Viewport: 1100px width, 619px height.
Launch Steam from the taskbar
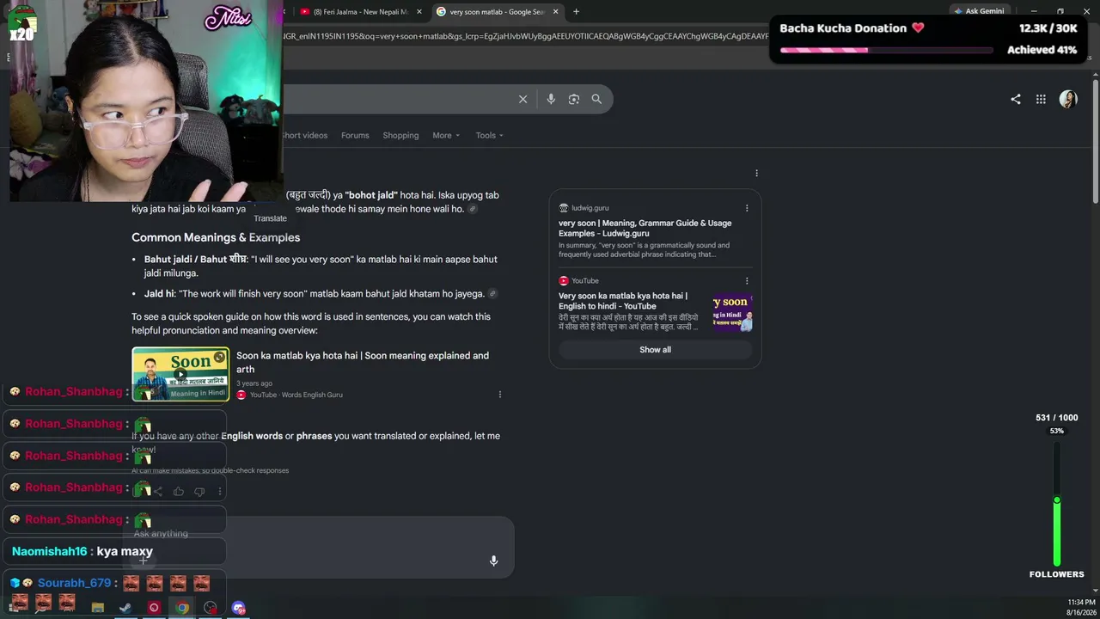[x=125, y=608]
